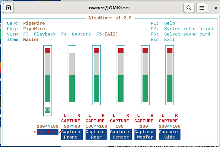Click the AlsaMixer v1.2.9 title

(x=110, y=18)
